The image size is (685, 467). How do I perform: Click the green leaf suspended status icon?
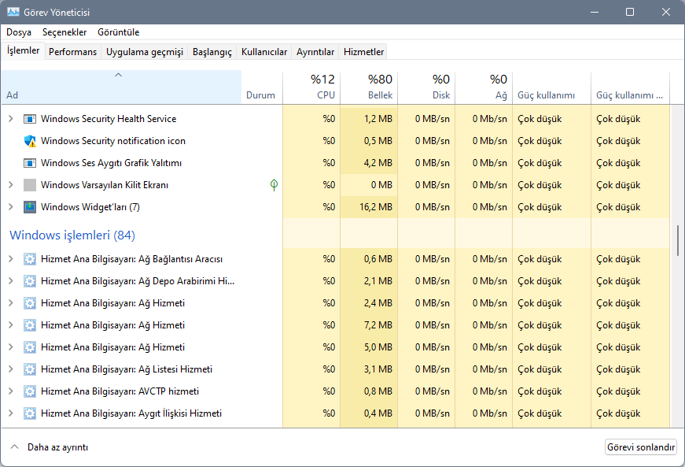[x=274, y=185]
